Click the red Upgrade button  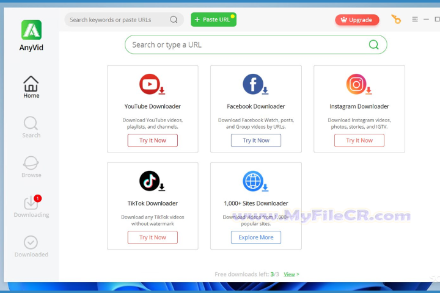(x=357, y=20)
